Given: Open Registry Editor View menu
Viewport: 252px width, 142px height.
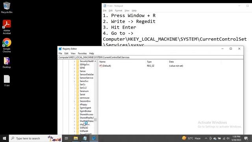Looking at the screenshot, I should [x=73, y=54].
